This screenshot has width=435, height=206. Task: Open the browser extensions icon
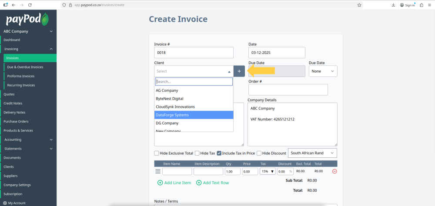coord(422,5)
